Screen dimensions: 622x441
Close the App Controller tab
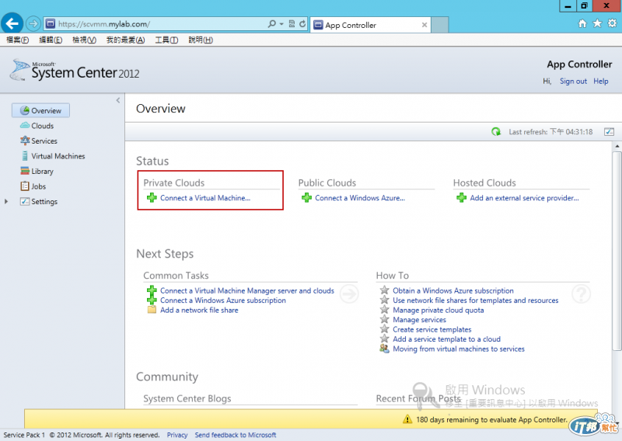coord(425,25)
